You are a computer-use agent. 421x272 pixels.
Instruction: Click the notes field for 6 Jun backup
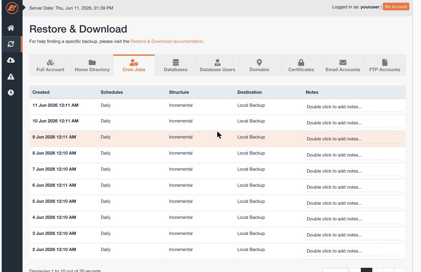pyautogui.click(x=354, y=187)
